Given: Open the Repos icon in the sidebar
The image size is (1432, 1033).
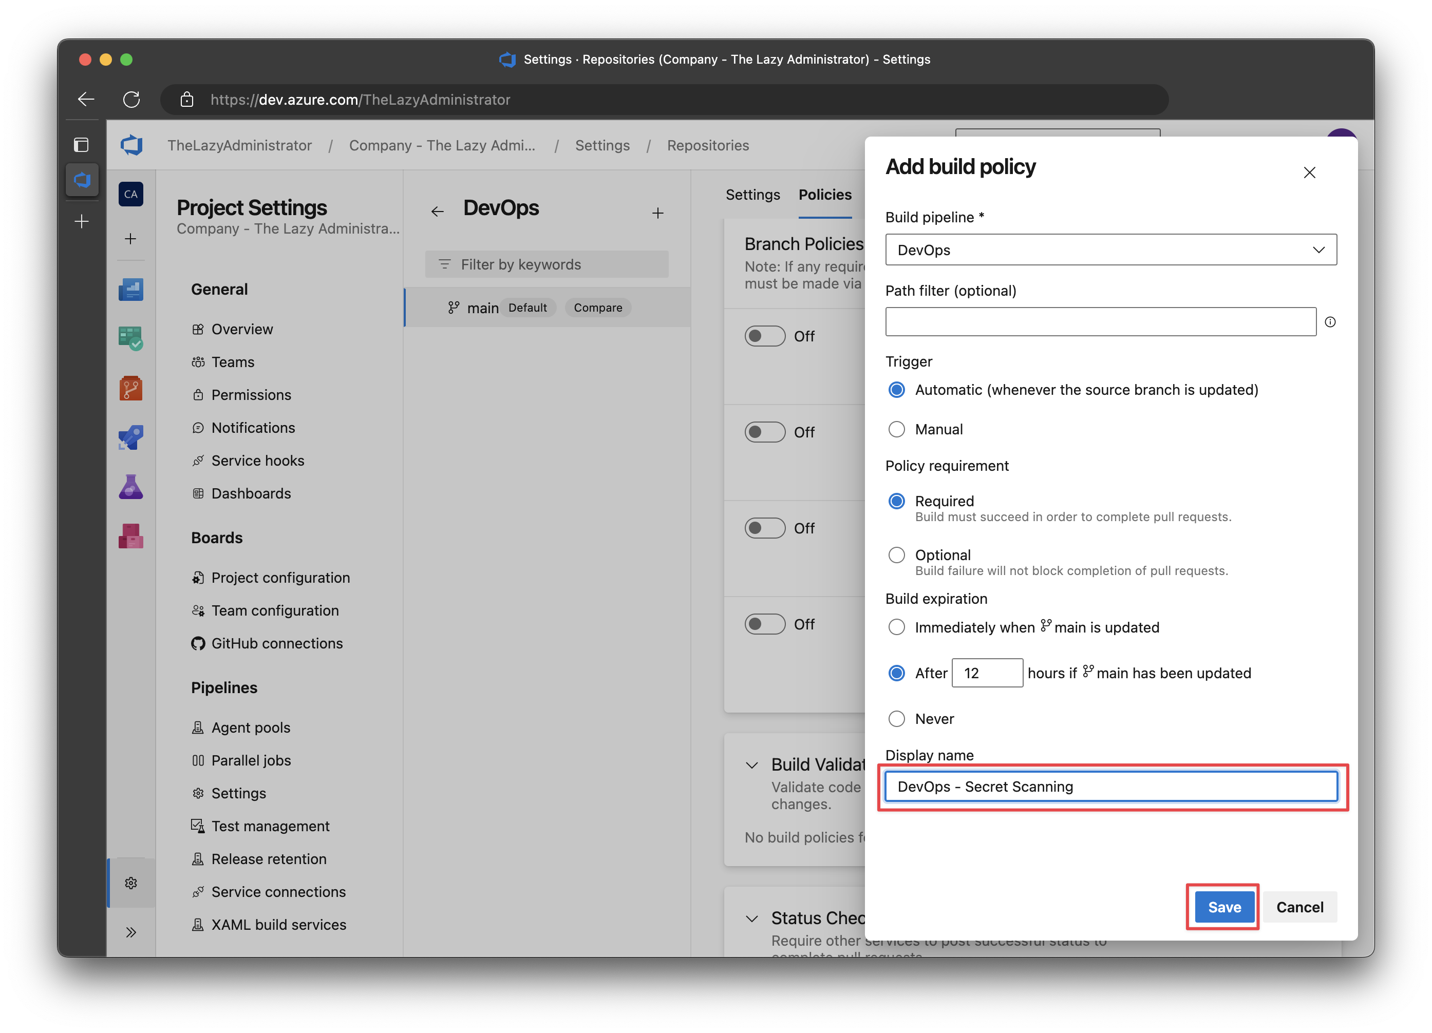Looking at the screenshot, I should click(130, 388).
